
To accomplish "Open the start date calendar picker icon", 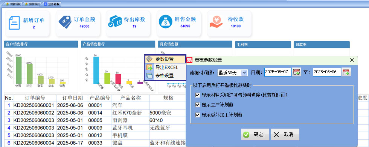I will (297, 72).
